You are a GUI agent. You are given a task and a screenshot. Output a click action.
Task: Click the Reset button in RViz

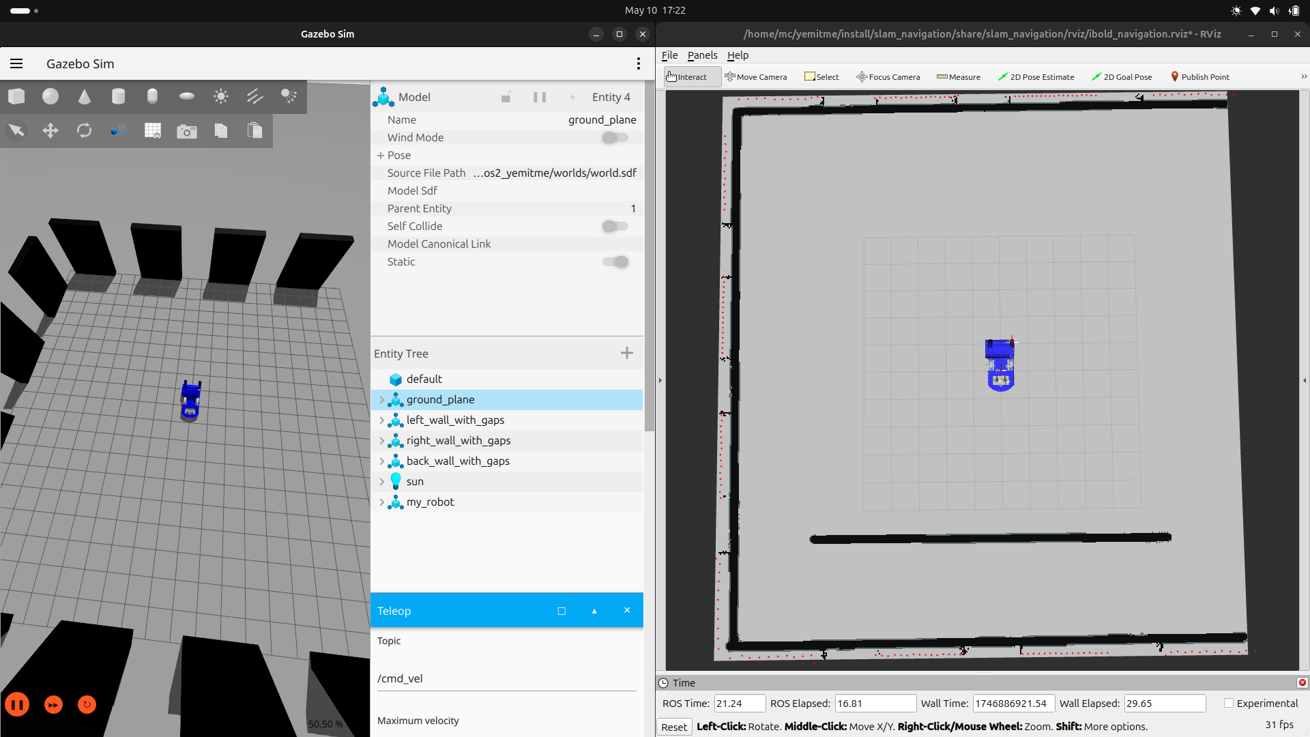[673, 727]
